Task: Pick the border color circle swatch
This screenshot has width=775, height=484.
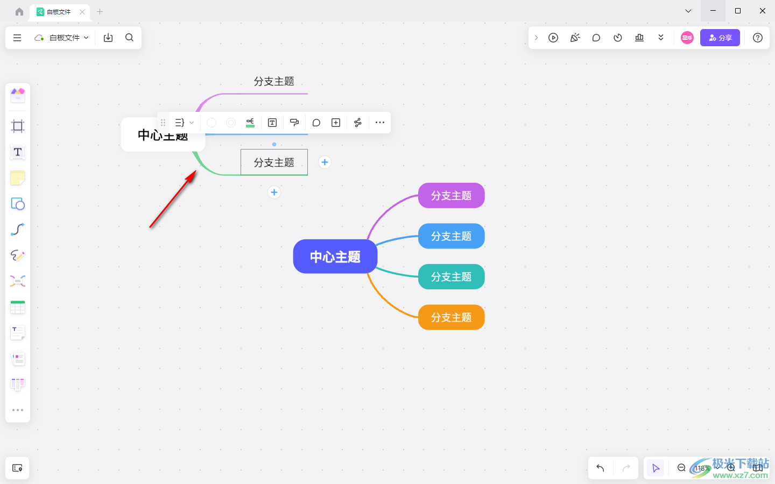Action: click(231, 123)
